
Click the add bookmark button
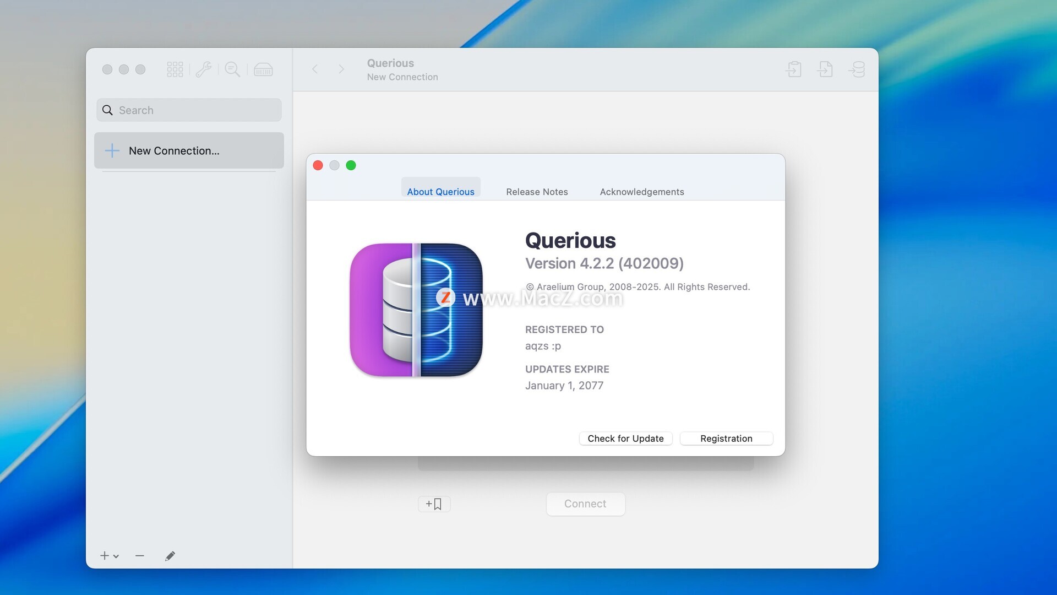(x=434, y=504)
